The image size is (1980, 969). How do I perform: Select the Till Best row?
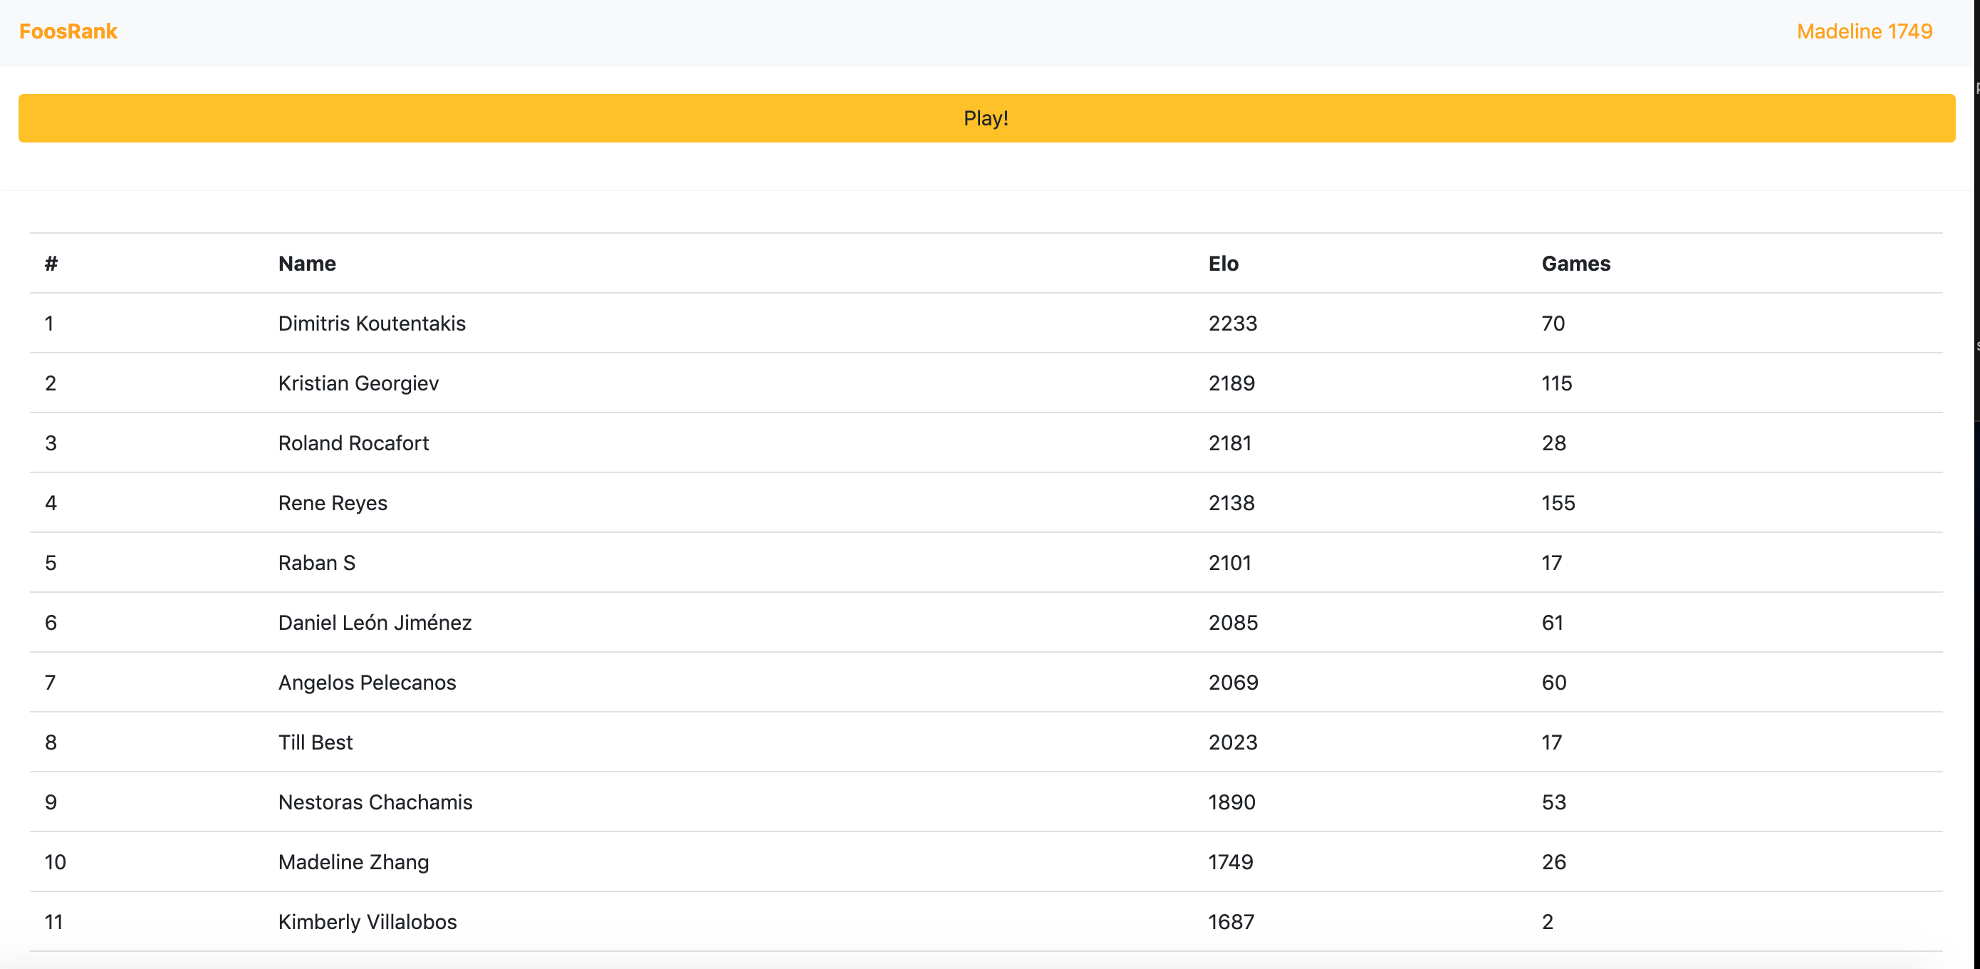[x=315, y=743]
